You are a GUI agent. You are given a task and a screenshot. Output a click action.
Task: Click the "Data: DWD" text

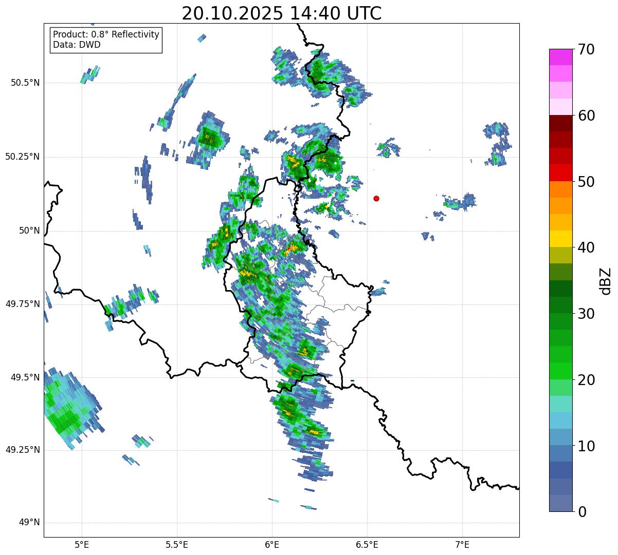coord(77,45)
